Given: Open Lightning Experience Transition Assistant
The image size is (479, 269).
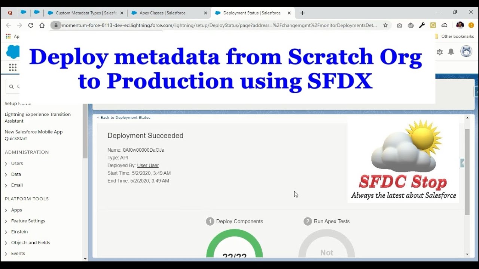Looking at the screenshot, I should point(37,118).
